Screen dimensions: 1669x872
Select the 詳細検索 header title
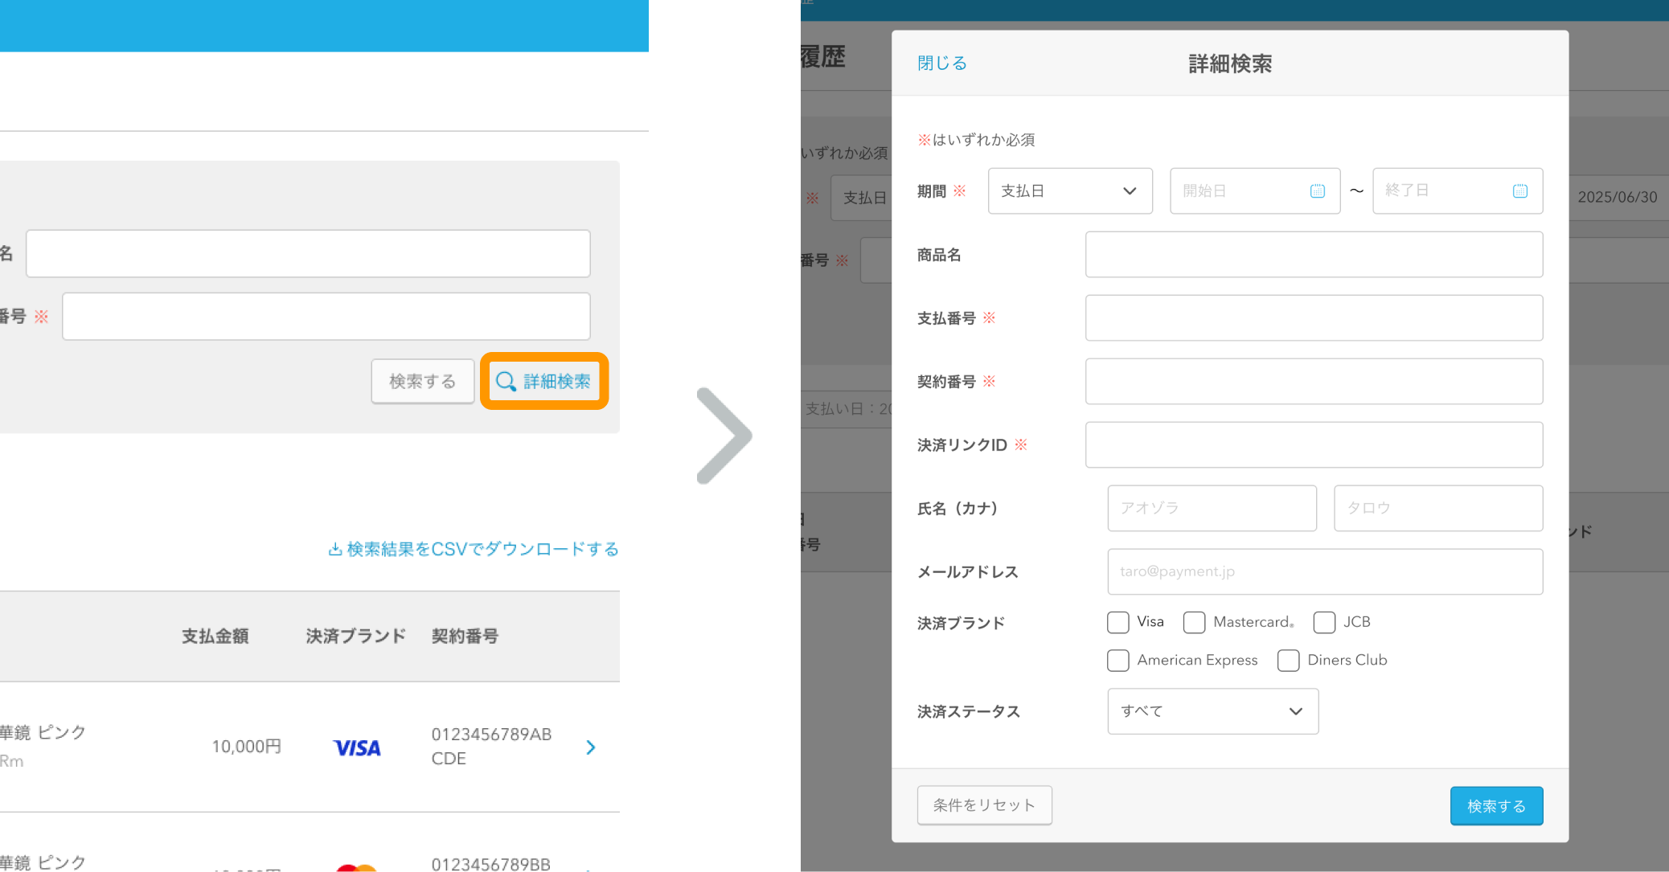pos(1228,63)
